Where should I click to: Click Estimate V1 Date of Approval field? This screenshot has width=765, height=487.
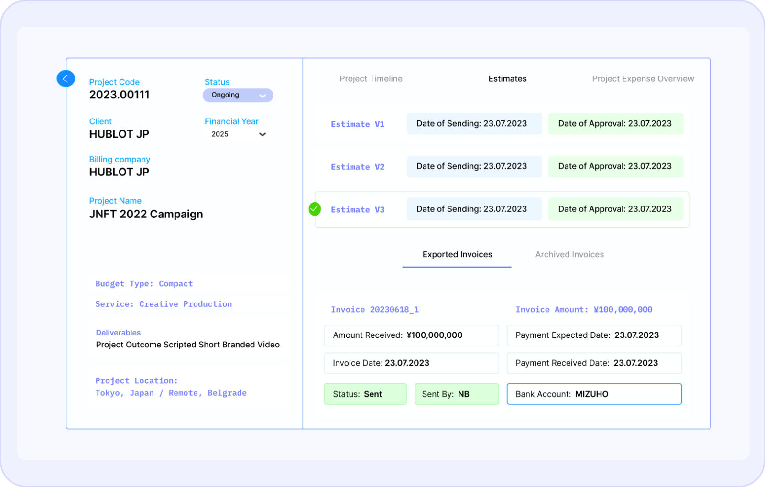pyautogui.click(x=615, y=124)
